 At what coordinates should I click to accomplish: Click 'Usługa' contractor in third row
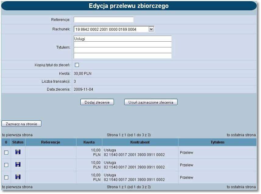110,175
